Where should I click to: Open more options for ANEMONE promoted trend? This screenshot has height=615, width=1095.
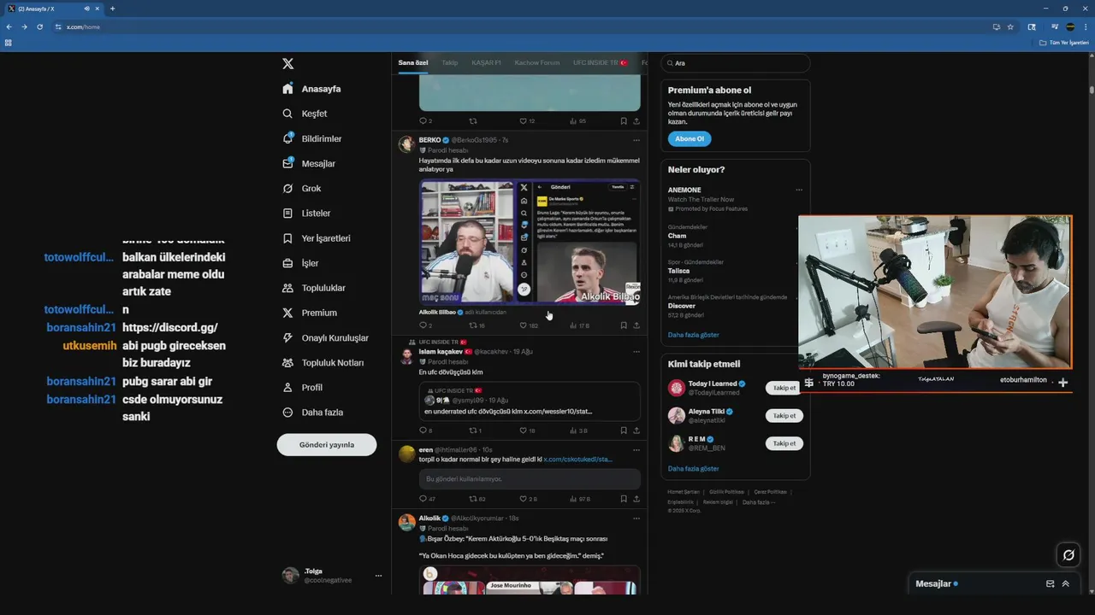pos(799,190)
